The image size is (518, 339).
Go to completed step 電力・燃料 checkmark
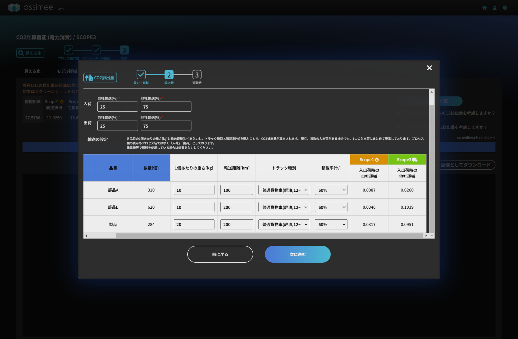(141, 75)
